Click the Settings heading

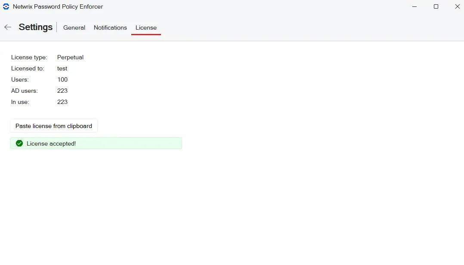point(35,27)
